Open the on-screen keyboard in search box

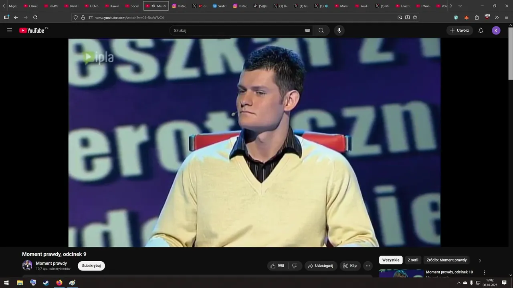coord(307,30)
